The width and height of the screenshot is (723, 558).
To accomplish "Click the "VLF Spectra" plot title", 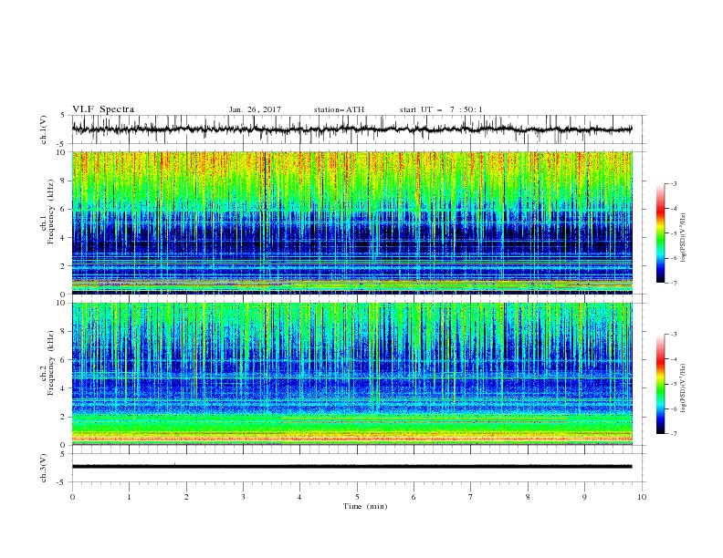I will point(103,109).
